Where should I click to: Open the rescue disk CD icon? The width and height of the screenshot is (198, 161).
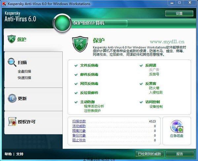[177, 126]
